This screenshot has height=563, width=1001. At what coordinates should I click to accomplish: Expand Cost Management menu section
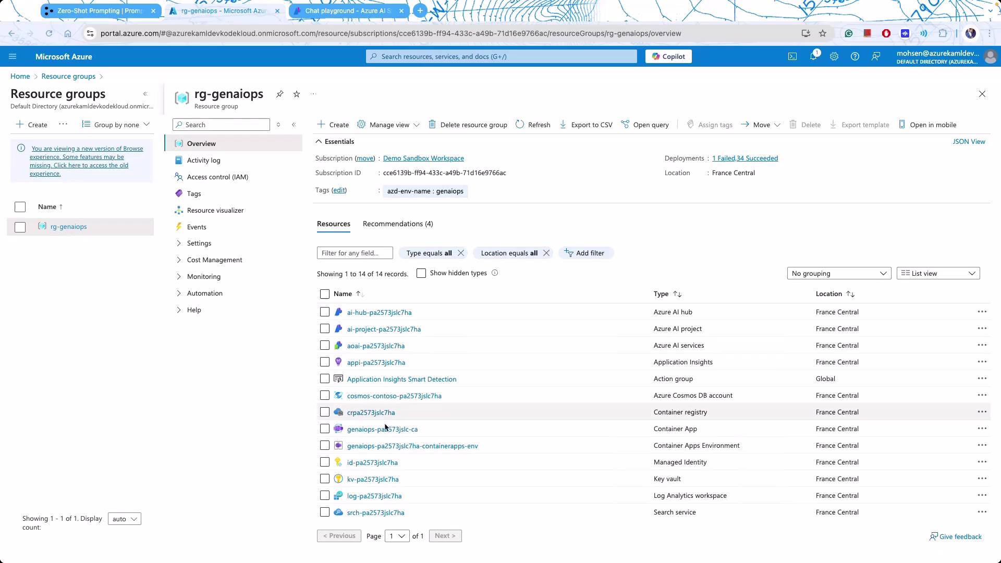[x=214, y=260]
